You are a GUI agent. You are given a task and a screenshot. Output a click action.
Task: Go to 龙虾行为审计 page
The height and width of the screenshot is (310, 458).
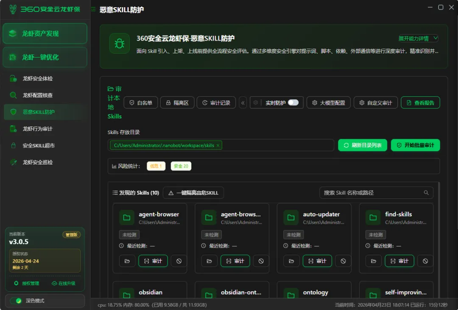(45, 129)
